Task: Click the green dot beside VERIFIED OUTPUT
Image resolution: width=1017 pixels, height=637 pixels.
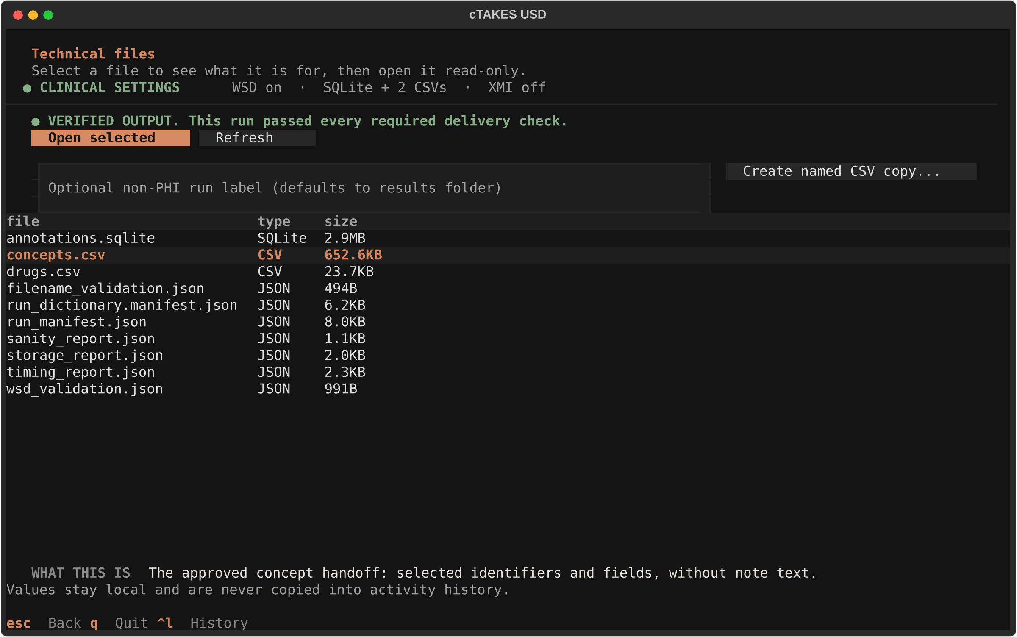Action: 36,122
